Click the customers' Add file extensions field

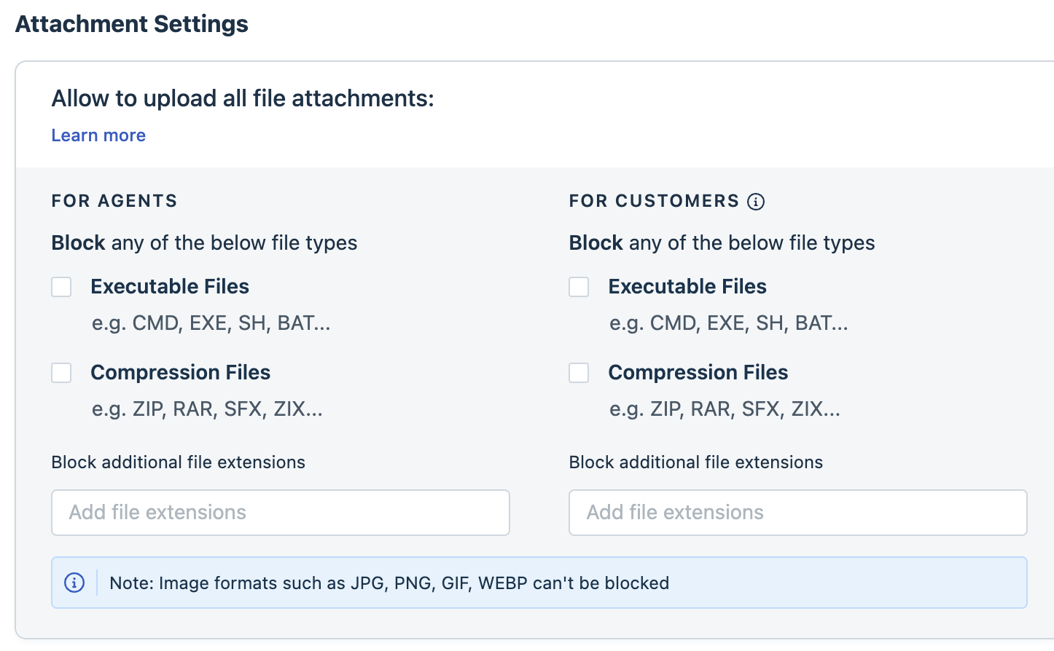[x=797, y=513]
